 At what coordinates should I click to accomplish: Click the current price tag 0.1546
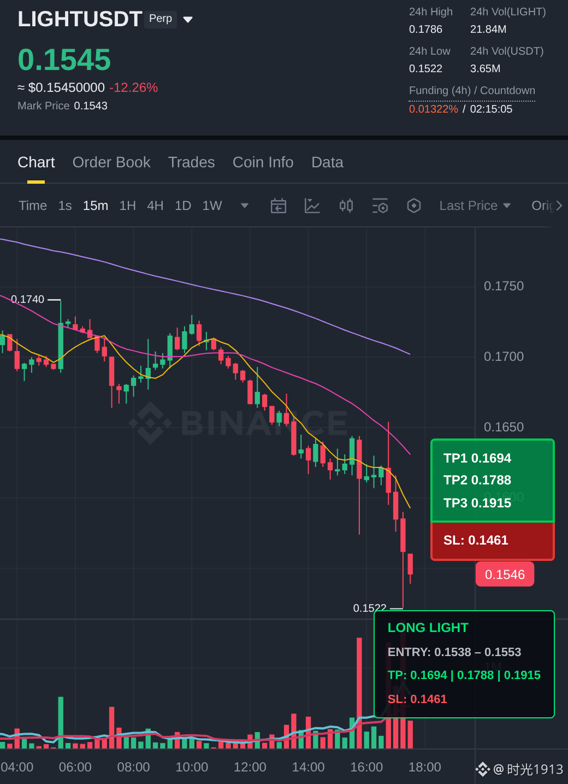tap(505, 575)
